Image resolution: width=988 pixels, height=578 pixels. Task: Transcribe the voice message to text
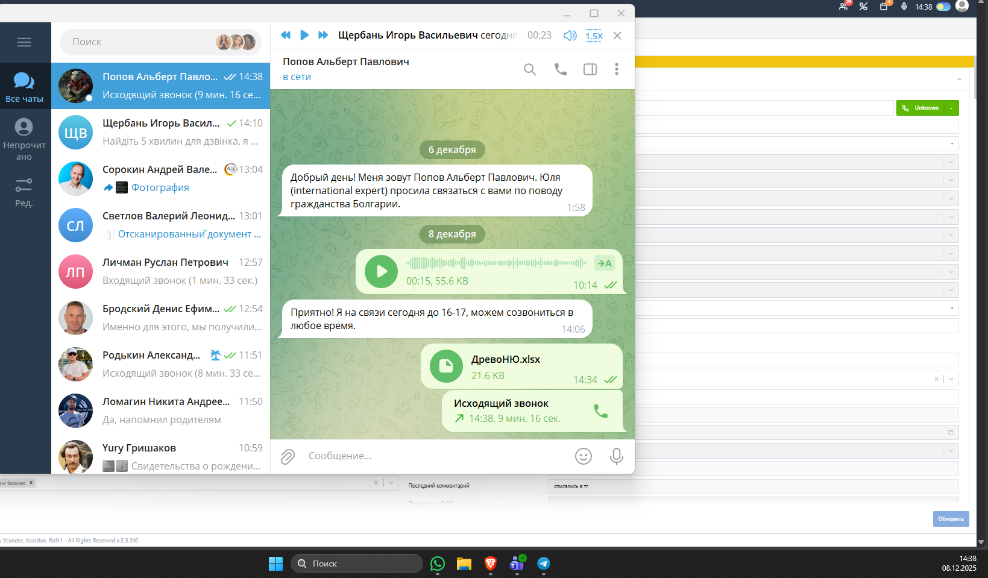click(x=605, y=263)
